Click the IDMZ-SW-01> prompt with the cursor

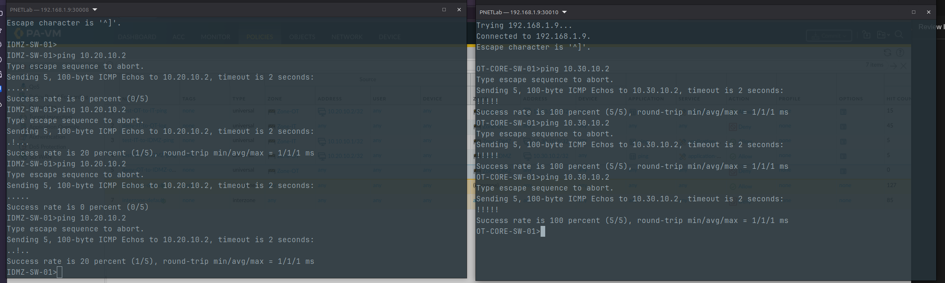click(x=34, y=272)
